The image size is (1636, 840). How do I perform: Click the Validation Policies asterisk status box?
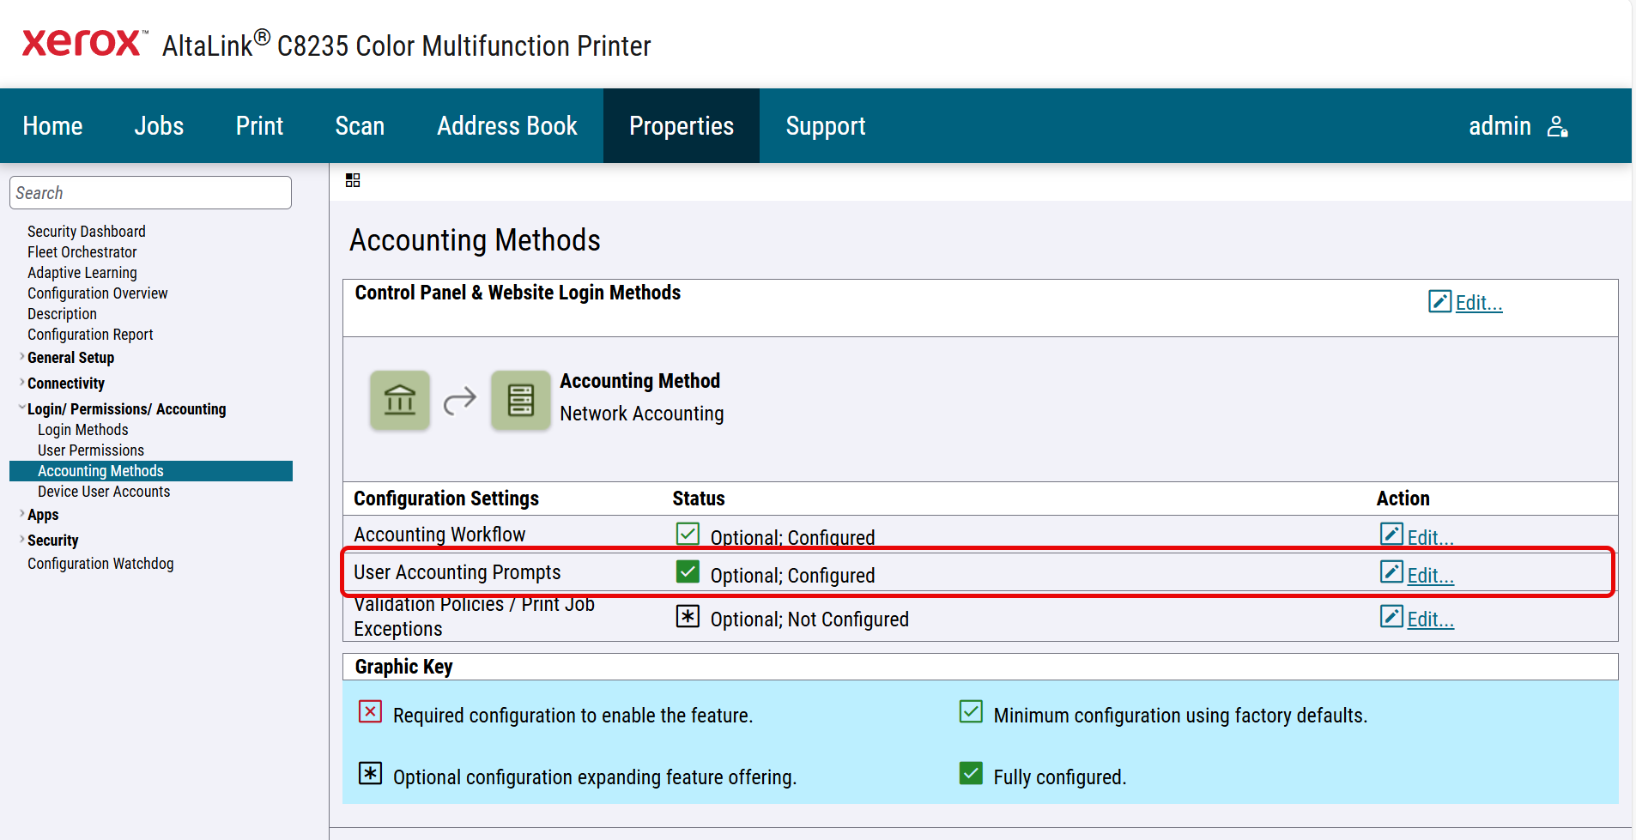688,617
